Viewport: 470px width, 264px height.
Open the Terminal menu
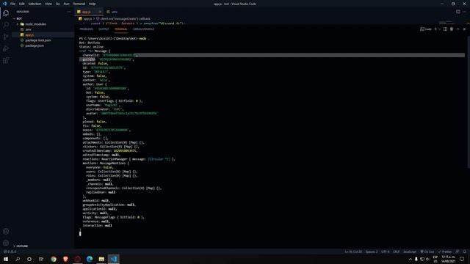coord(79,4)
